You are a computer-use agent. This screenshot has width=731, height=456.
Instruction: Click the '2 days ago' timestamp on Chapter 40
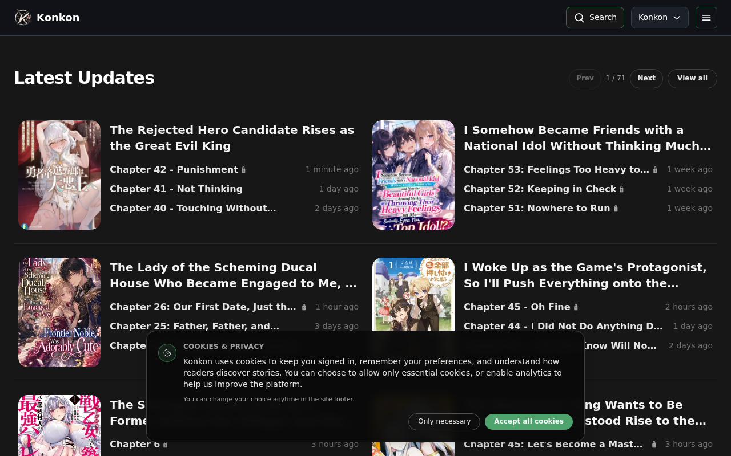click(336, 209)
